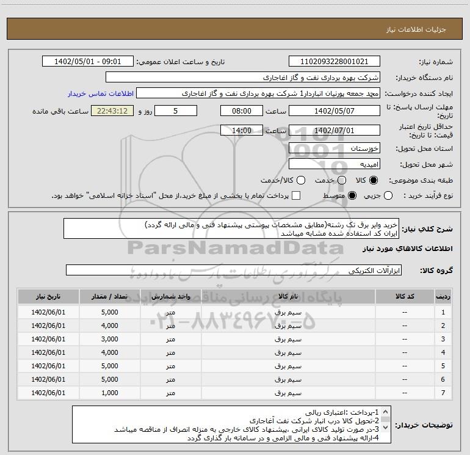Click the شماره نیاز field 1102093228001021
Image resolution: width=470 pixels, height=455 pixels.
point(334,62)
